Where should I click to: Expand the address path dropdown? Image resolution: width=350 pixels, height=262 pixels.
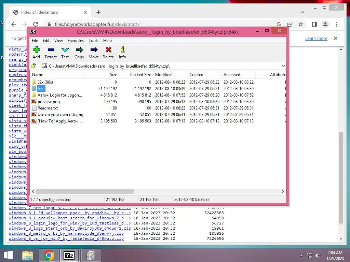(283, 66)
